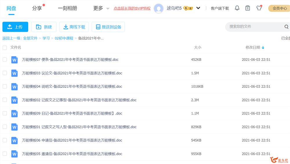
Task: Click the 2.3M size cell
Action: (x=195, y=100)
